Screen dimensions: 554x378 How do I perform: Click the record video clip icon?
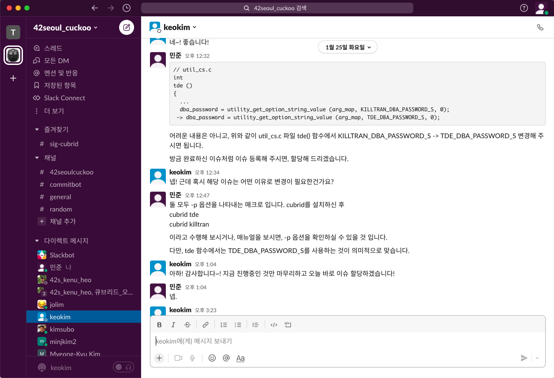(178, 358)
